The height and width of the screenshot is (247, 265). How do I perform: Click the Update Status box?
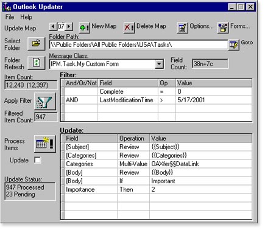click(x=30, y=191)
